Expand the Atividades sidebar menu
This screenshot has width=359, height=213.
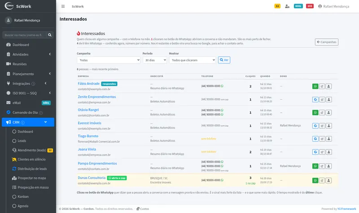pos(28,54)
